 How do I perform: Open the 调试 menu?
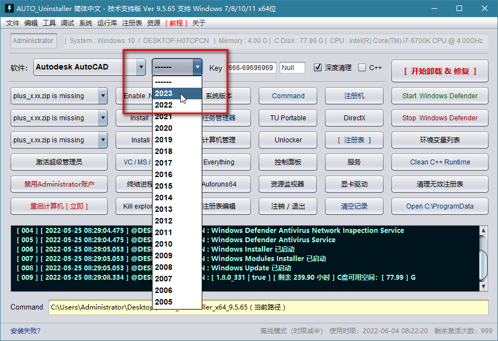click(67, 23)
